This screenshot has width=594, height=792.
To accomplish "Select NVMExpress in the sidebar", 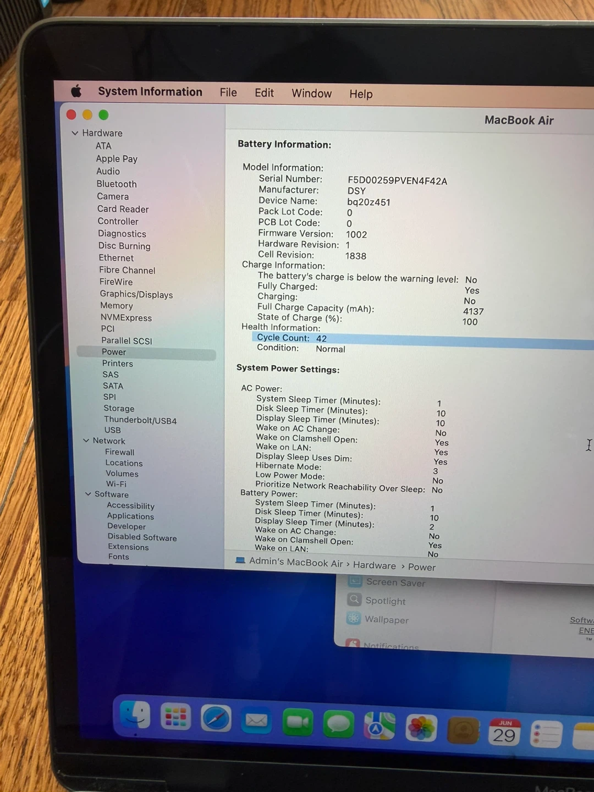I will (126, 317).
